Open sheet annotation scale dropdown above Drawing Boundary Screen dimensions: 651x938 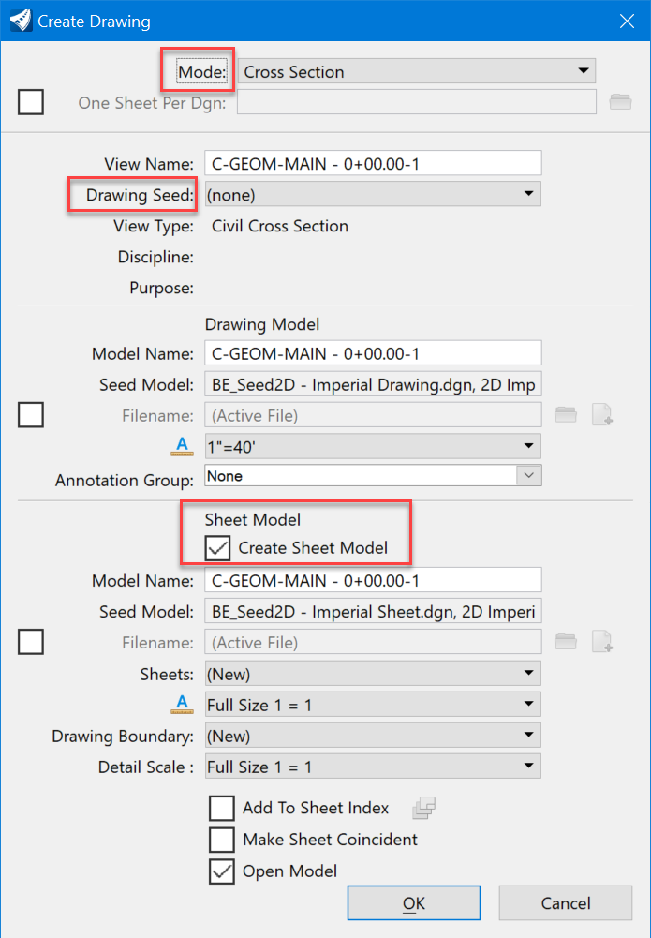pos(373,705)
